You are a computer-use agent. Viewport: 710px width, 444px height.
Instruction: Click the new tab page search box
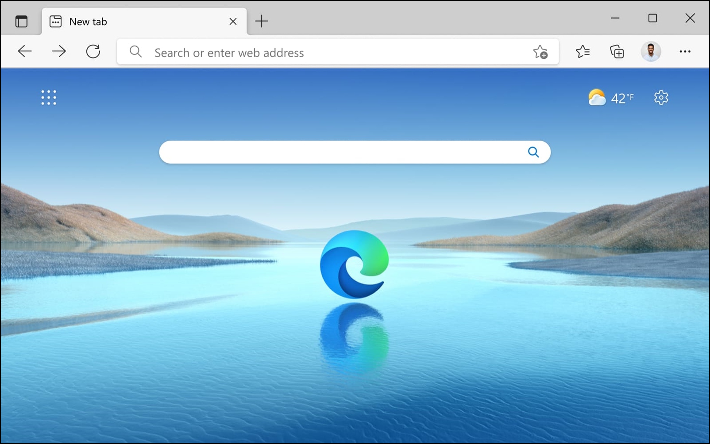[x=355, y=152]
